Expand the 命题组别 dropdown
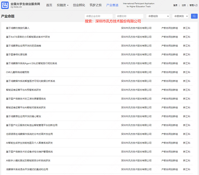199x175 pixels. 158,16
